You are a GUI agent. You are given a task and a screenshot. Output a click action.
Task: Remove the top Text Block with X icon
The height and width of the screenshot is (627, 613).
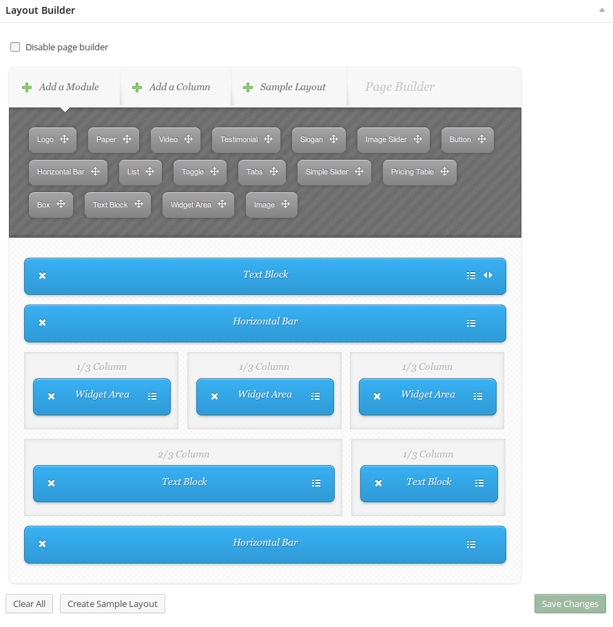click(x=42, y=276)
